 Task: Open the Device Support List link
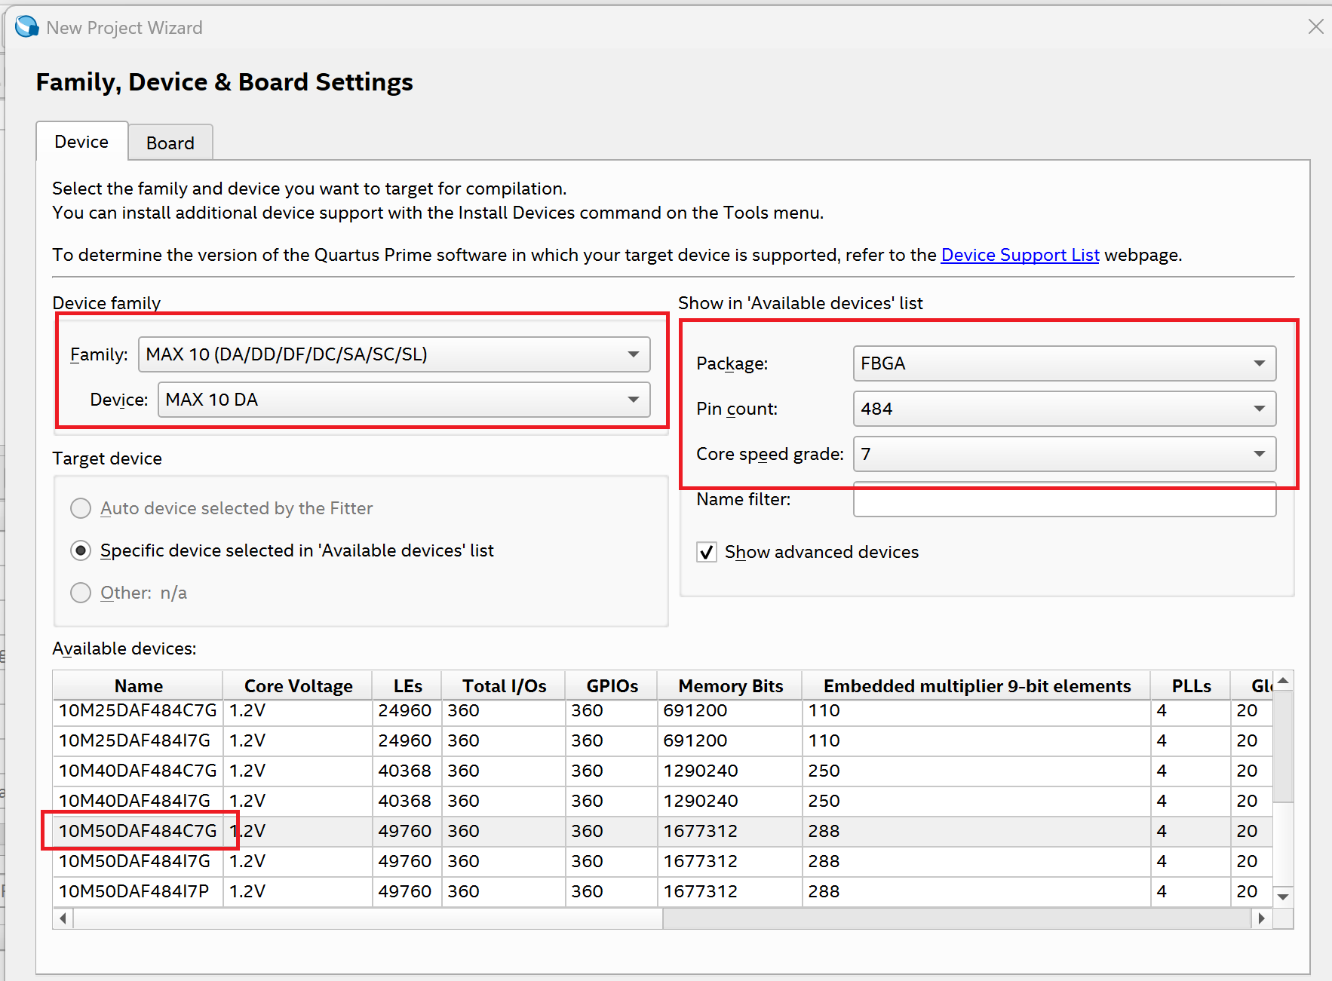point(1020,255)
